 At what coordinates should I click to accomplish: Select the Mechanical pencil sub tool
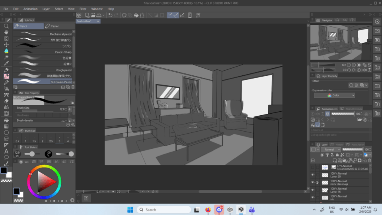(x=43, y=34)
